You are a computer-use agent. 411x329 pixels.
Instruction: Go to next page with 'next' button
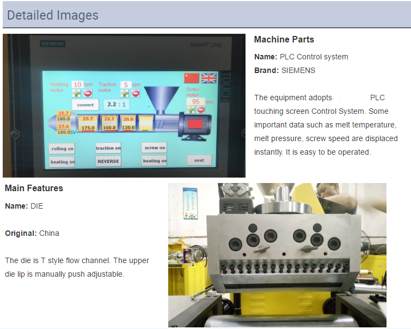click(x=199, y=160)
